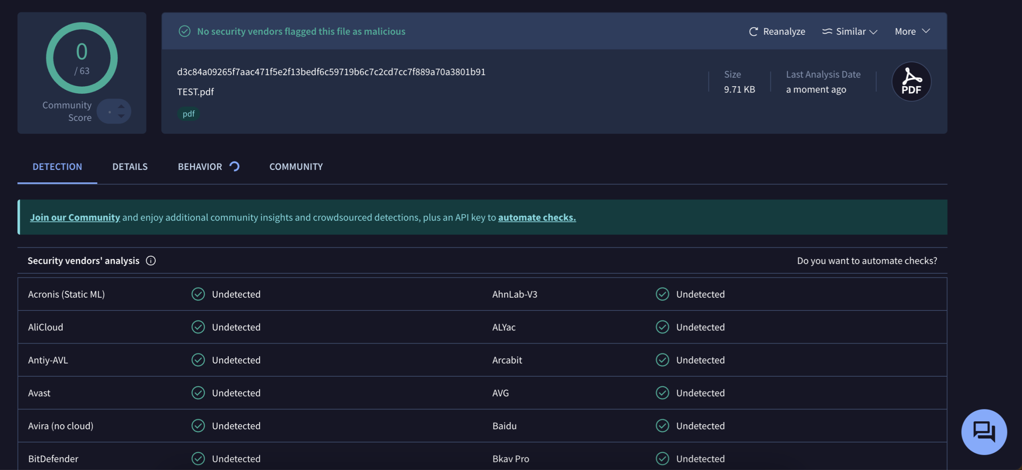The width and height of the screenshot is (1022, 470).
Task: Switch to the DETAILS tab
Action: (x=130, y=166)
